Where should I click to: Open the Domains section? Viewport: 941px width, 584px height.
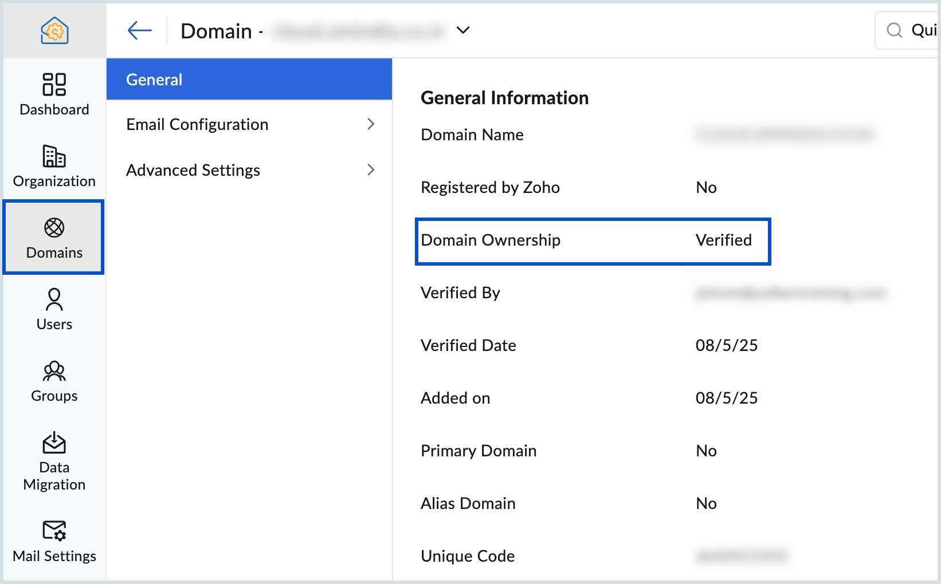pos(54,238)
